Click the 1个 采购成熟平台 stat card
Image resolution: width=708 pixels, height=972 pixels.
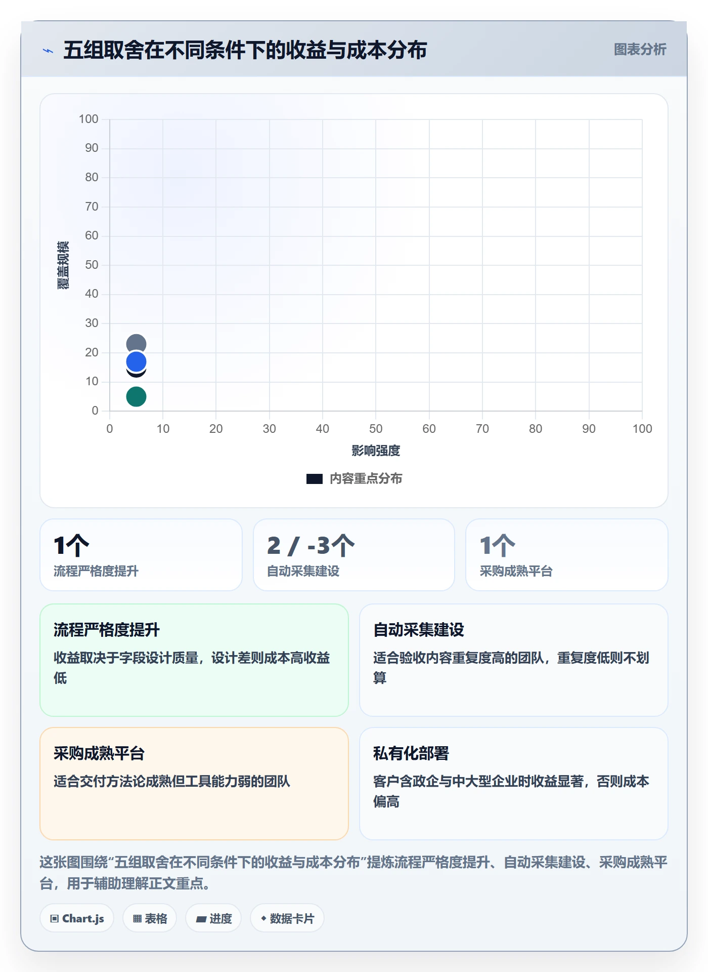click(567, 555)
